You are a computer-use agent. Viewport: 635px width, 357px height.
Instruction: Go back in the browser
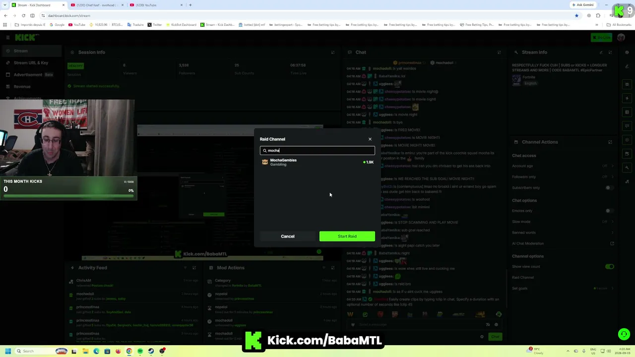(x=5, y=15)
